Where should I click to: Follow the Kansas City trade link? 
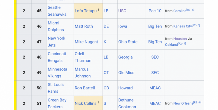coord(182,26)
